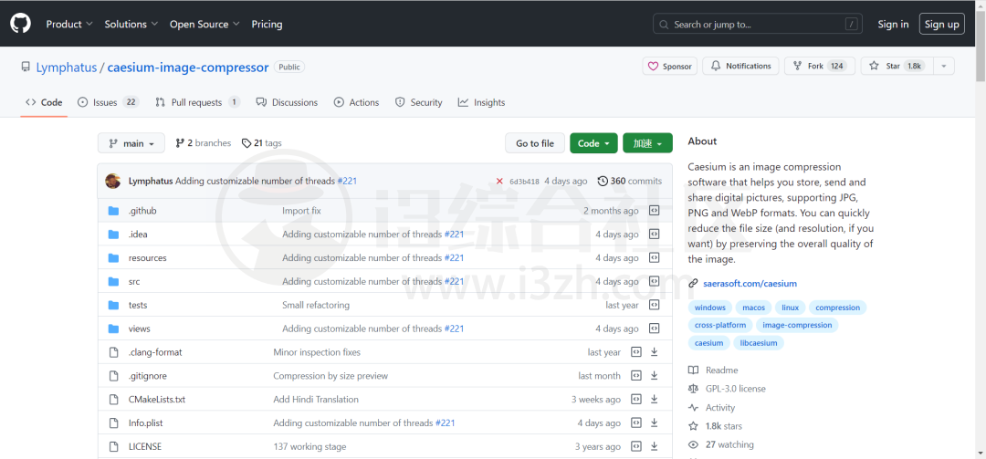Viewport: 986px width, 459px height.
Task: Click the LICENSE file icon
Action: pyautogui.click(x=113, y=446)
